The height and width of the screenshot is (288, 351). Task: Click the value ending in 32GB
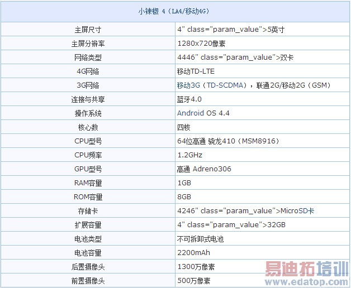(231, 225)
